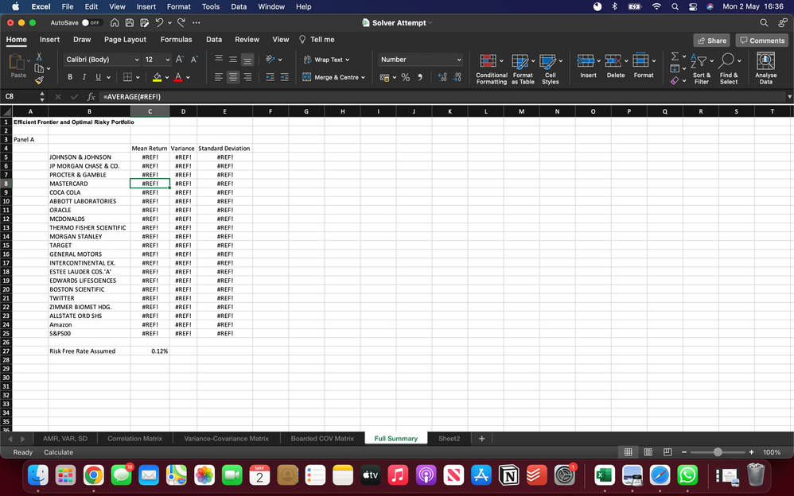This screenshot has height=496, width=794.
Task: Select the Risk Free Rate cell 0.12%
Action: pyautogui.click(x=150, y=351)
